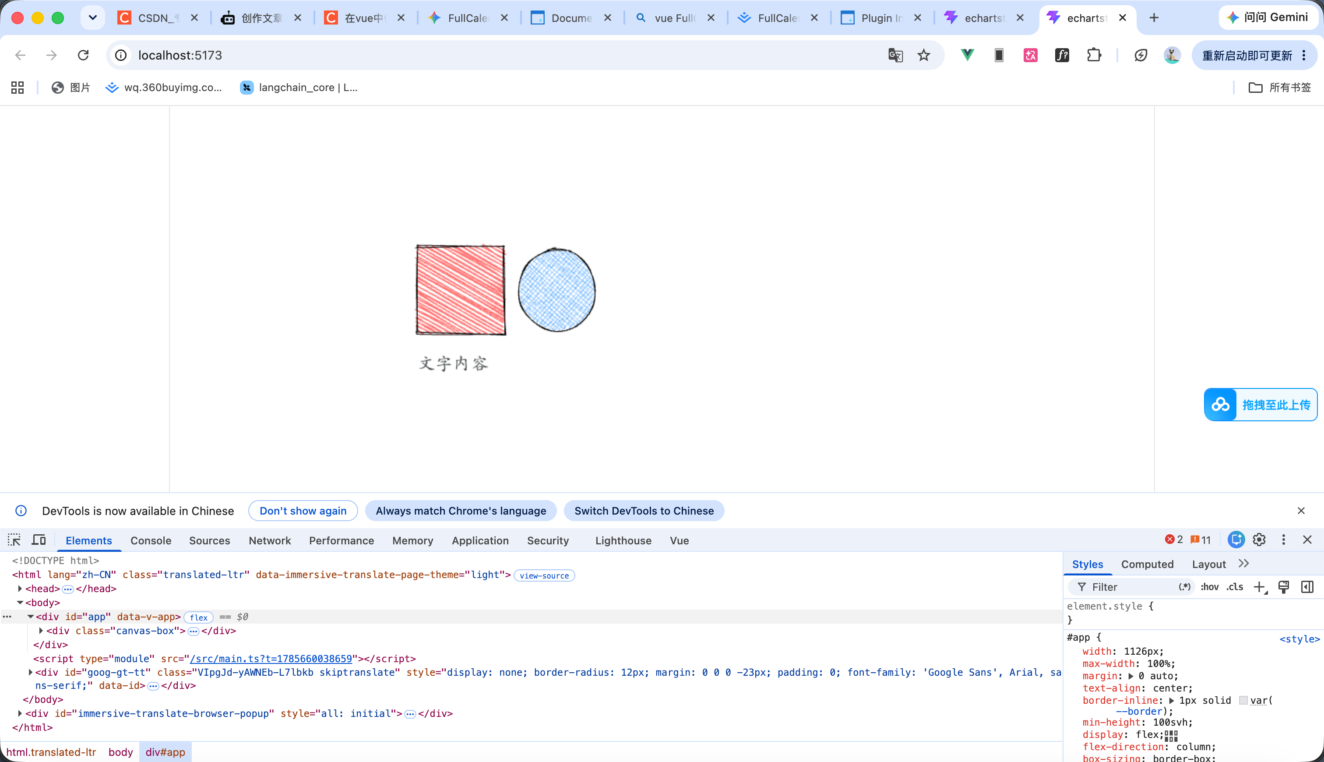The image size is (1324, 762).
Task: Open the Performance panel
Action: (x=341, y=540)
